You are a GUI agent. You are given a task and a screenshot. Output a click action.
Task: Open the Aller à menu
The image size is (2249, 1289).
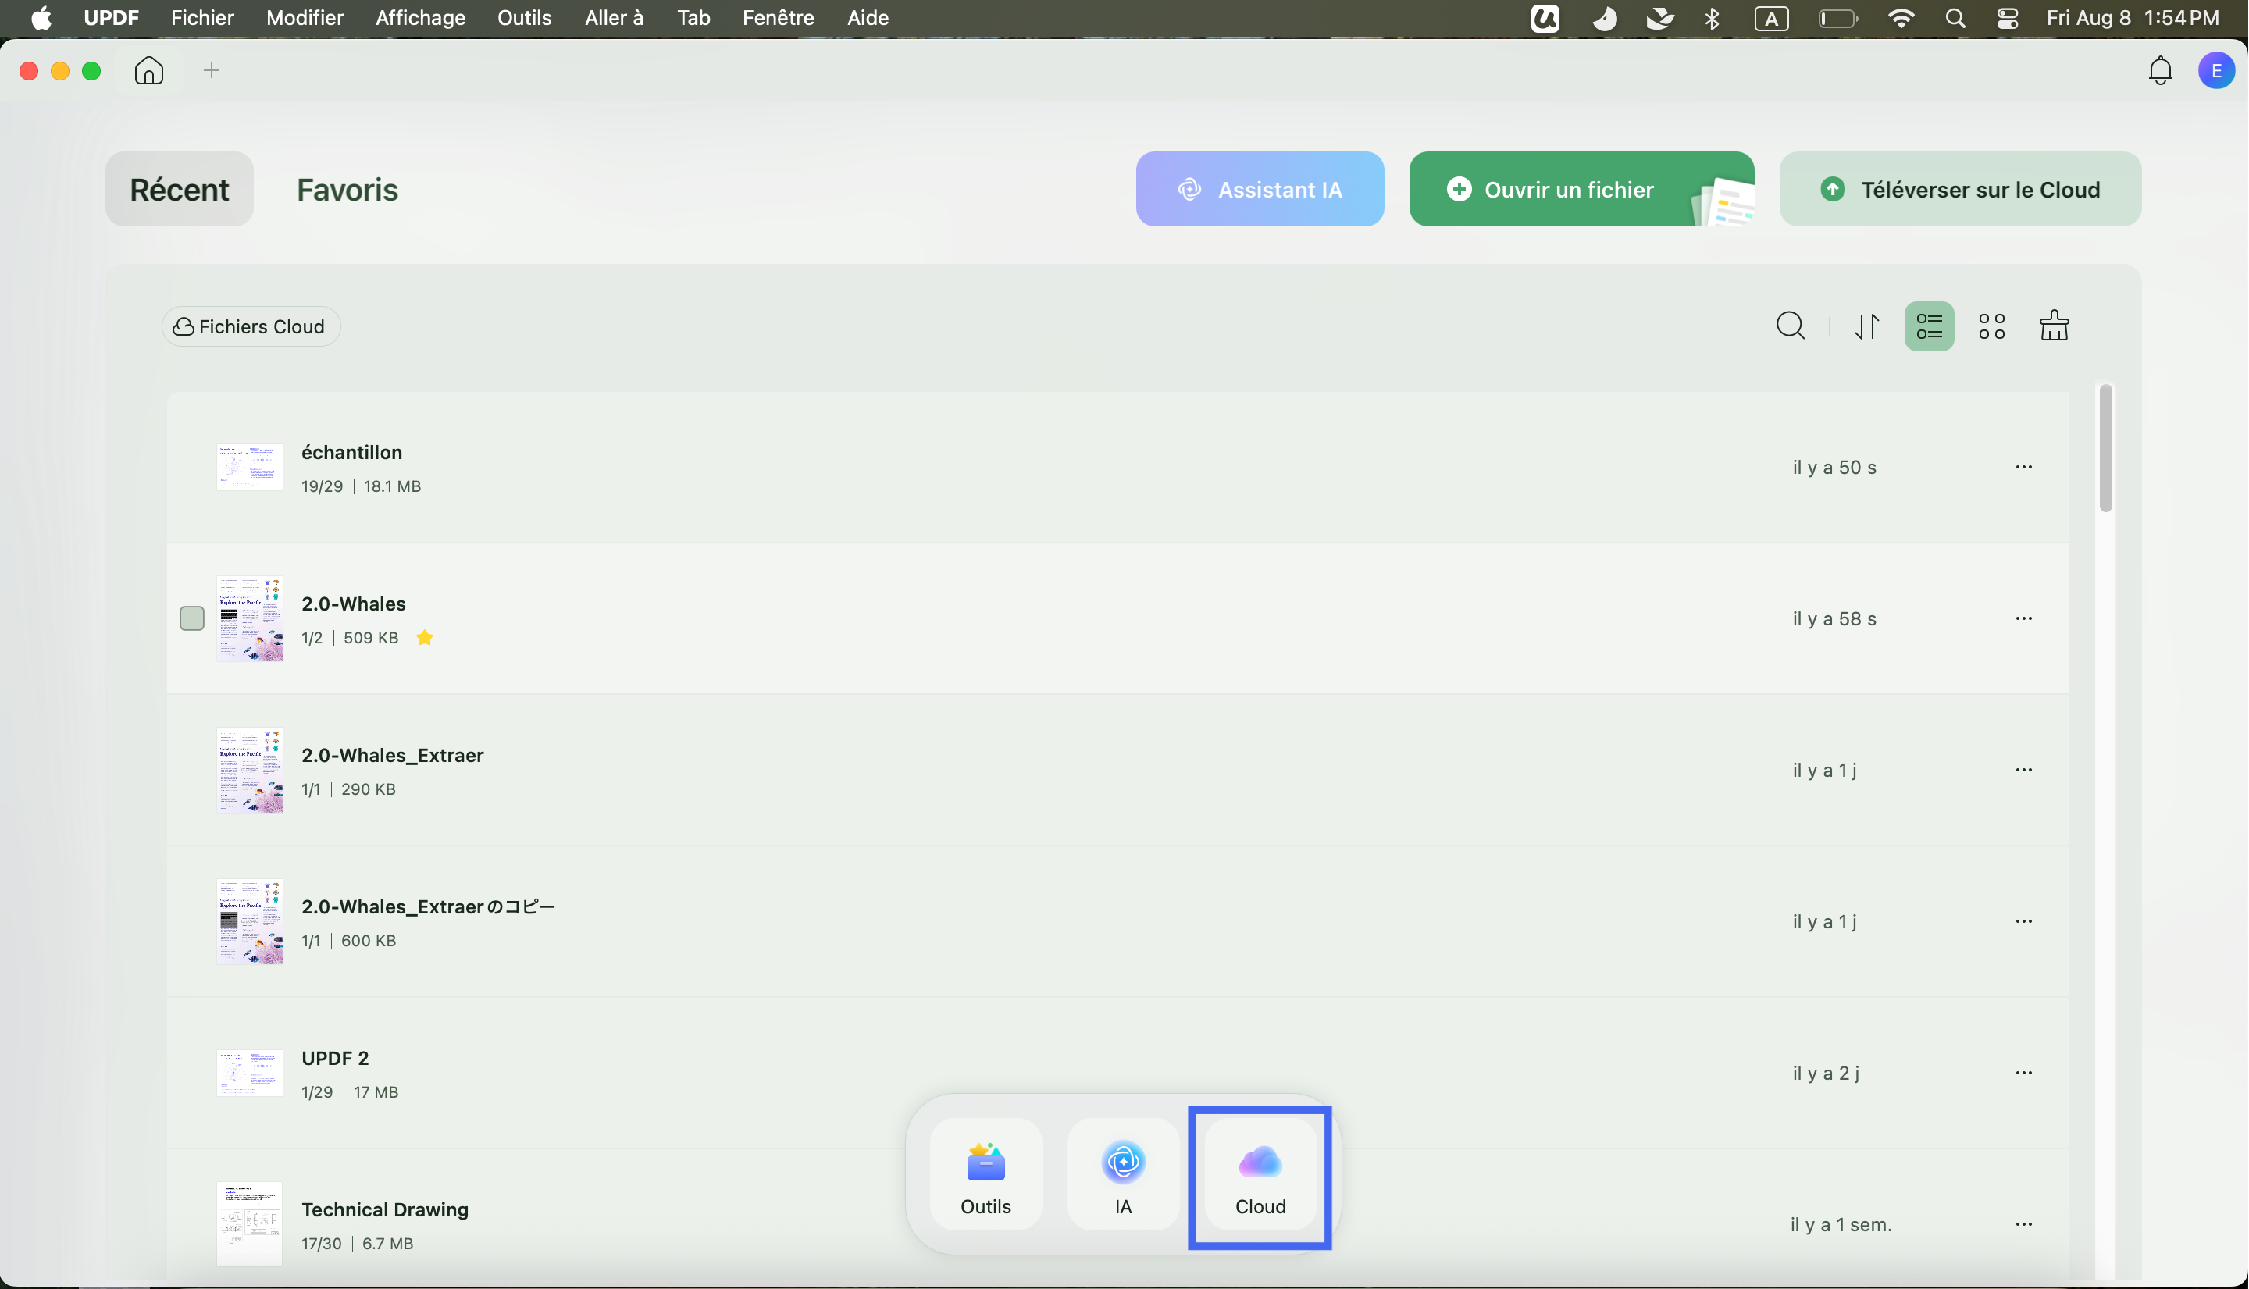click(614, 18)
